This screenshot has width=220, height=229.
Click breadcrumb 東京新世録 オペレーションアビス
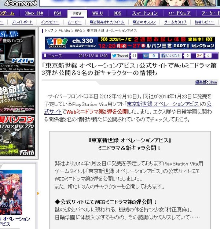coord(112,31)
